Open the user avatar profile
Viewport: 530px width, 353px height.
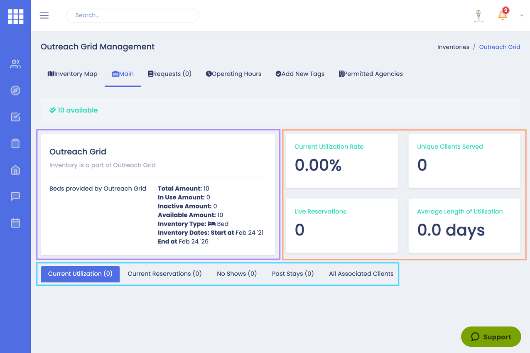point(479,16)
